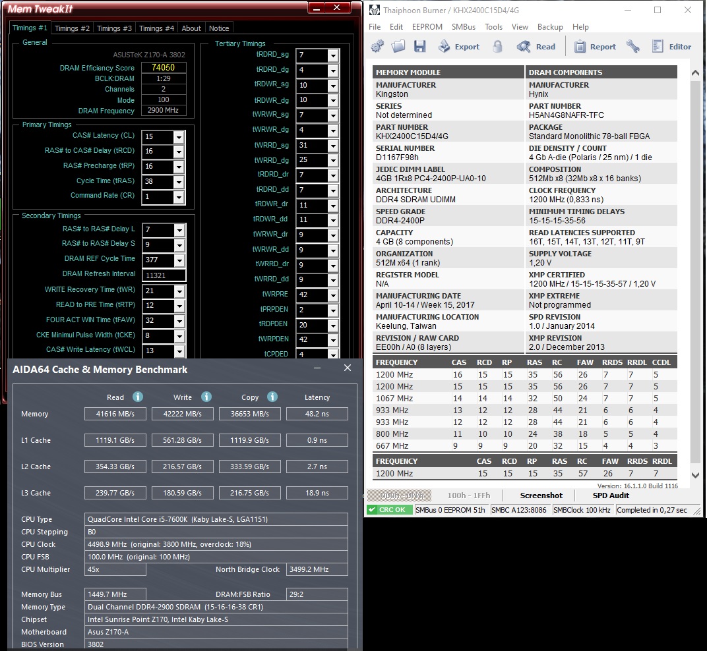Expand the FOUR ACT WIN Time (tFAW) dropdown
Viewport: 707px width, 651px height.
tap(179, 321)
